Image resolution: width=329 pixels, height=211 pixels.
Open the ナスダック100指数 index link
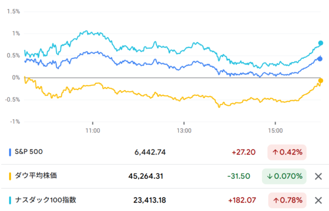pos(45,200)
